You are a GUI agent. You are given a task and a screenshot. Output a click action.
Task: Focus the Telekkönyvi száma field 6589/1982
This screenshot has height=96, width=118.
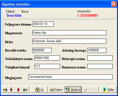[47, 58]
